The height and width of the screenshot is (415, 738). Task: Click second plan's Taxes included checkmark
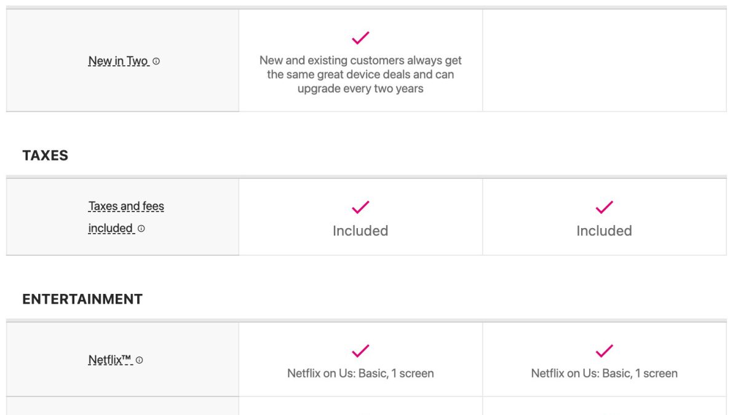[x=604, y=207]
